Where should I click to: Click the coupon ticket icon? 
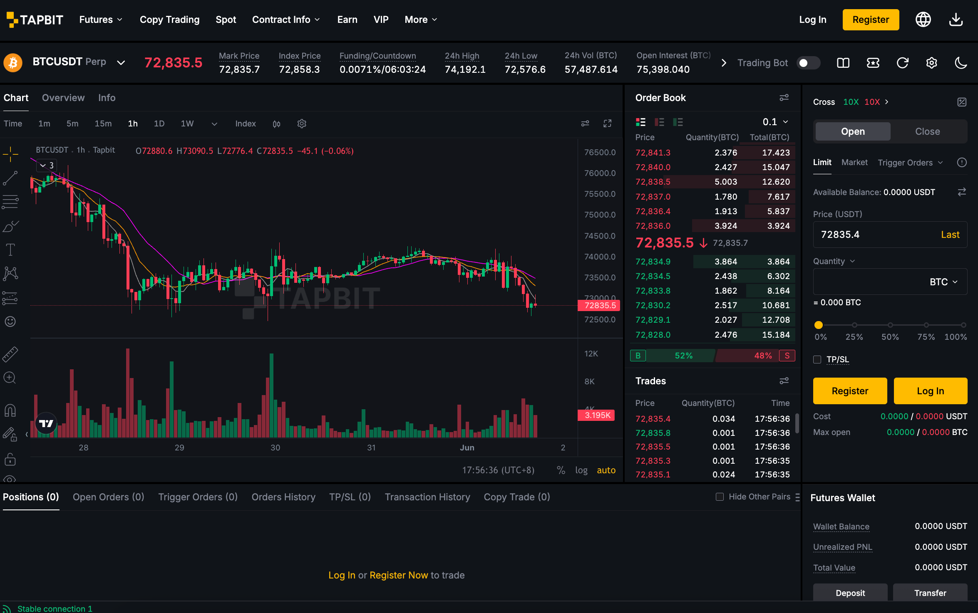pos(873,63)
